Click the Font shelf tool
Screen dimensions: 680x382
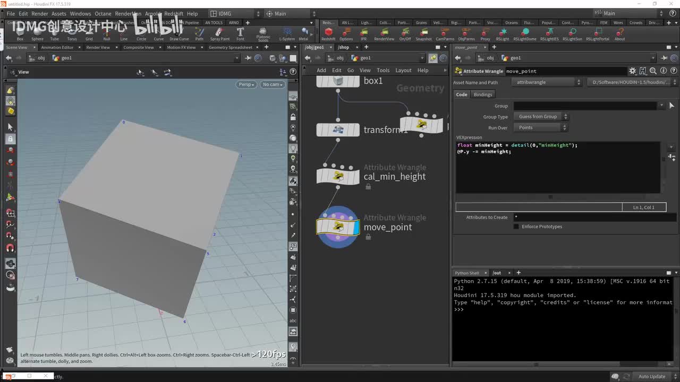[240, 35]
